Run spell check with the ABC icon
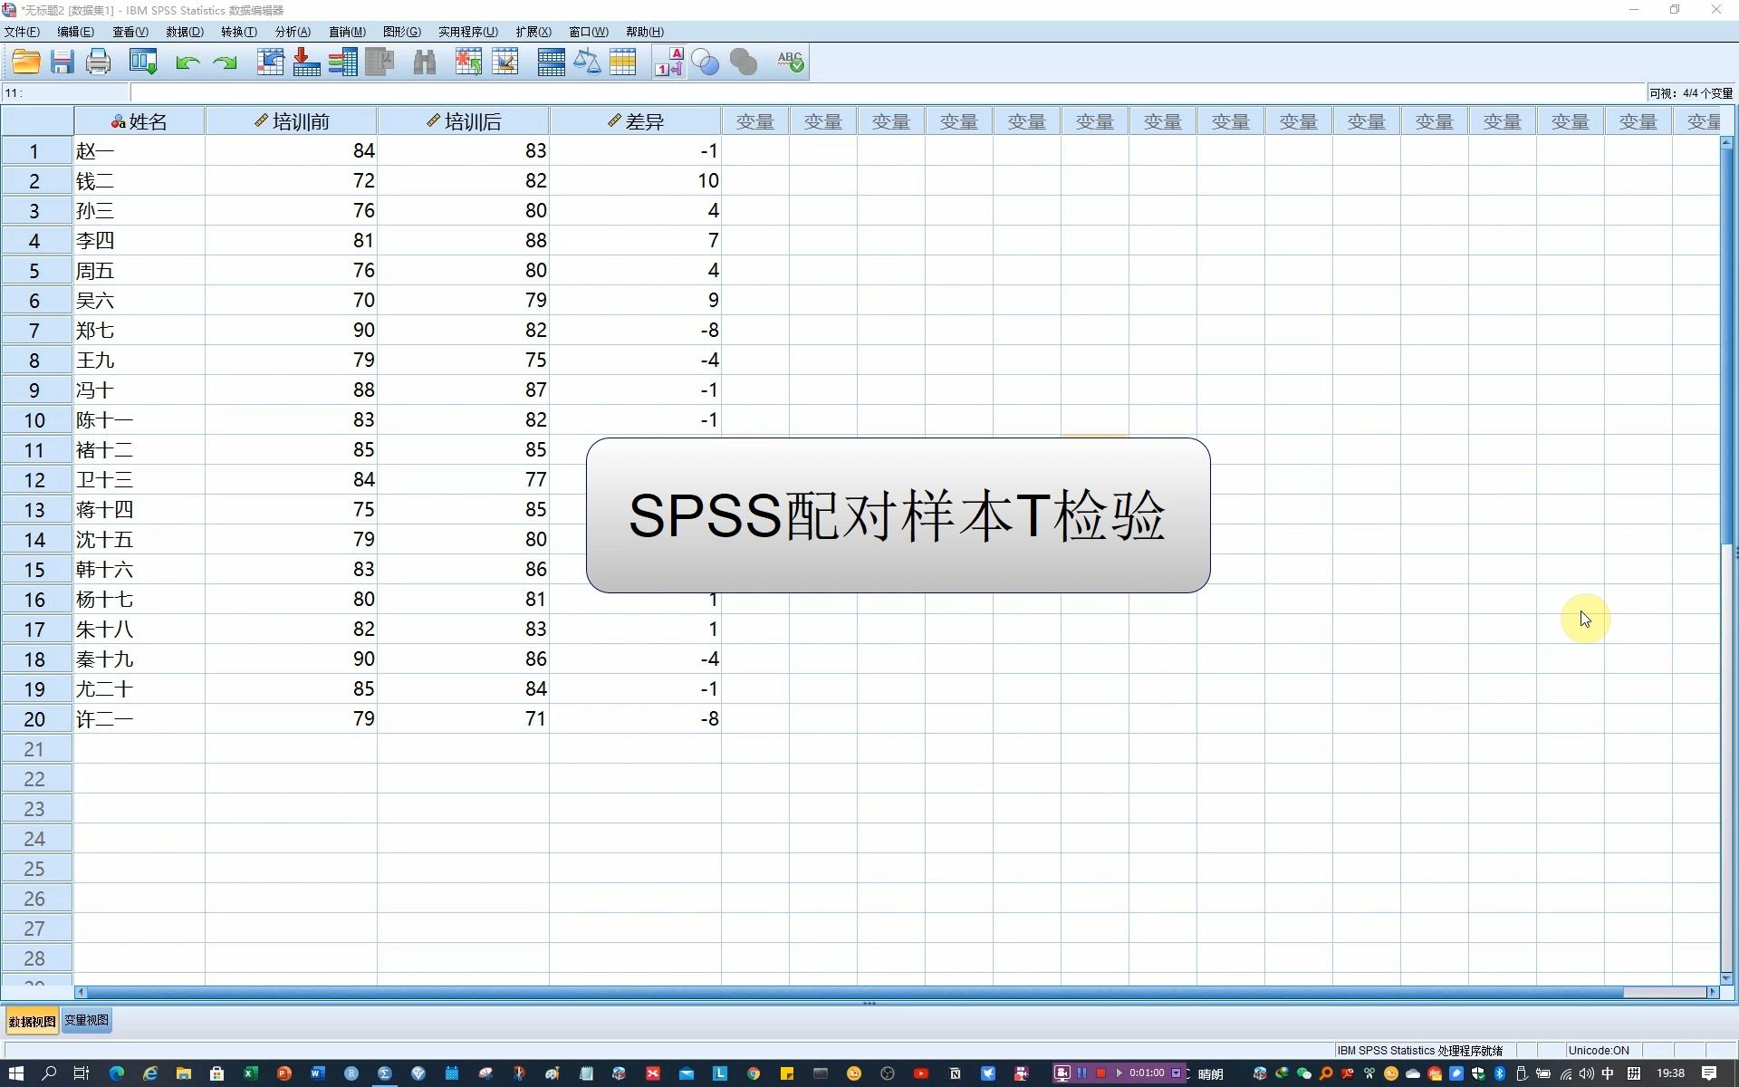Viewport: 1739px width, 1087px height. click(788, 62)
